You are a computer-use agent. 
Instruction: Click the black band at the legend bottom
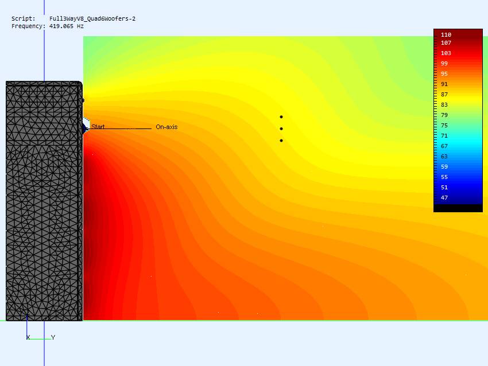(458, 208)
